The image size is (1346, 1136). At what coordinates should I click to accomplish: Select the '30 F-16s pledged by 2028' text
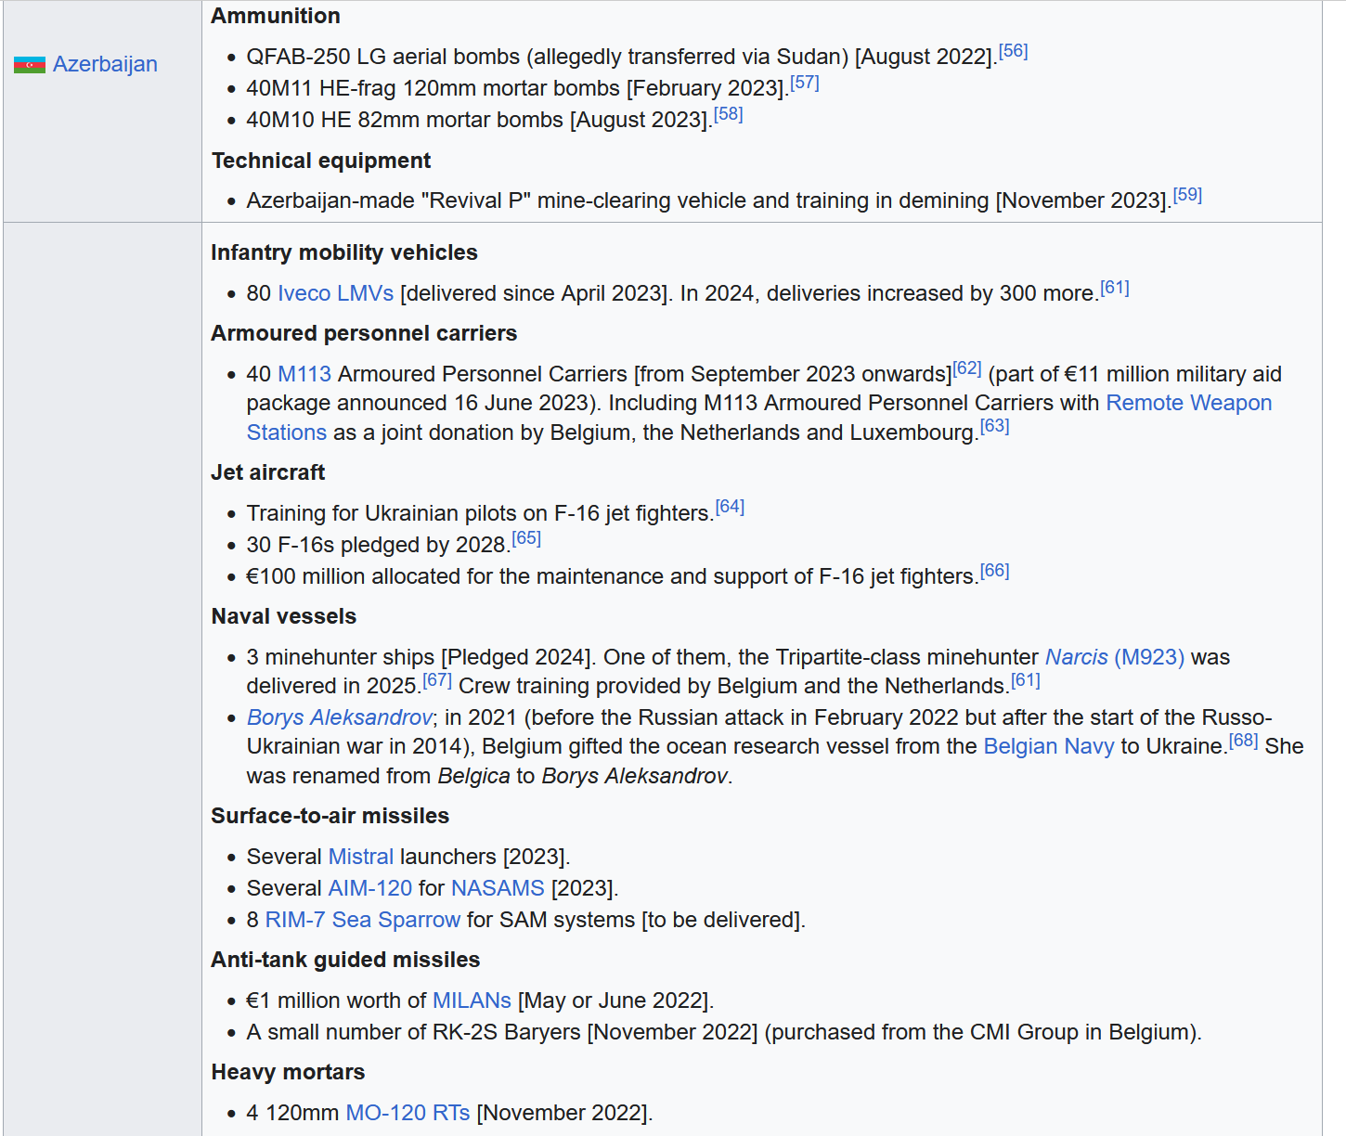[379, 545]
